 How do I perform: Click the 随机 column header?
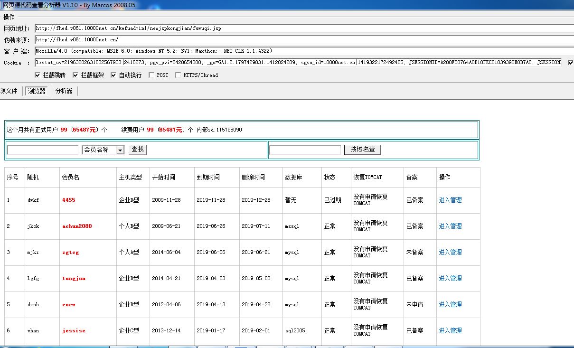(x=33, y=177)
